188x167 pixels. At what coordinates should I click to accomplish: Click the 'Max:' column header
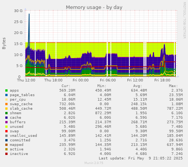(173, 86)
